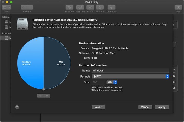Click the partition resize handle

(44, 89)
